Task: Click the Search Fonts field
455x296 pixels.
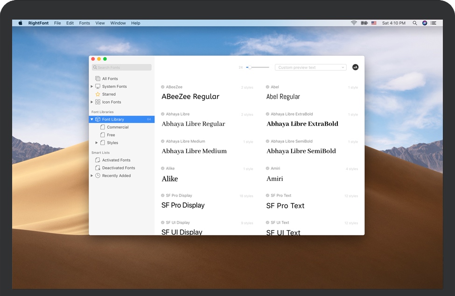Action: pyautogui.click(x=122, y=67)
